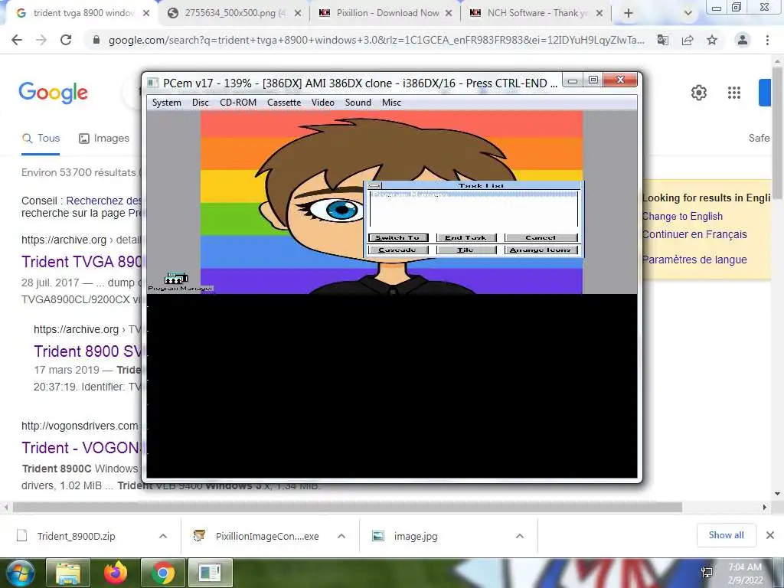Open a new Chrome tab
Viewport: 784px width, 588px height.
(629, 14)
